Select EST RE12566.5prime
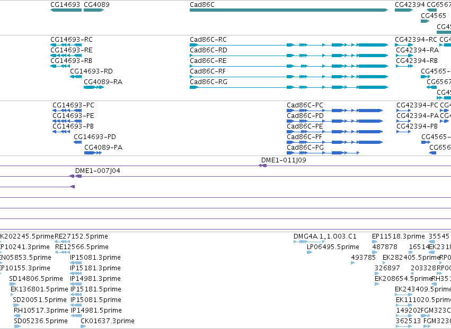The height and width of the screenshot is (329, 451). (82, 247)
